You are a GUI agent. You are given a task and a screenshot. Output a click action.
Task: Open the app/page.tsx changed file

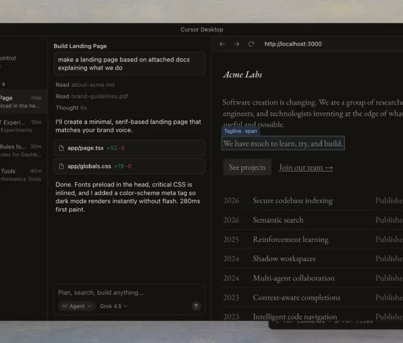[x=129, y=148]
